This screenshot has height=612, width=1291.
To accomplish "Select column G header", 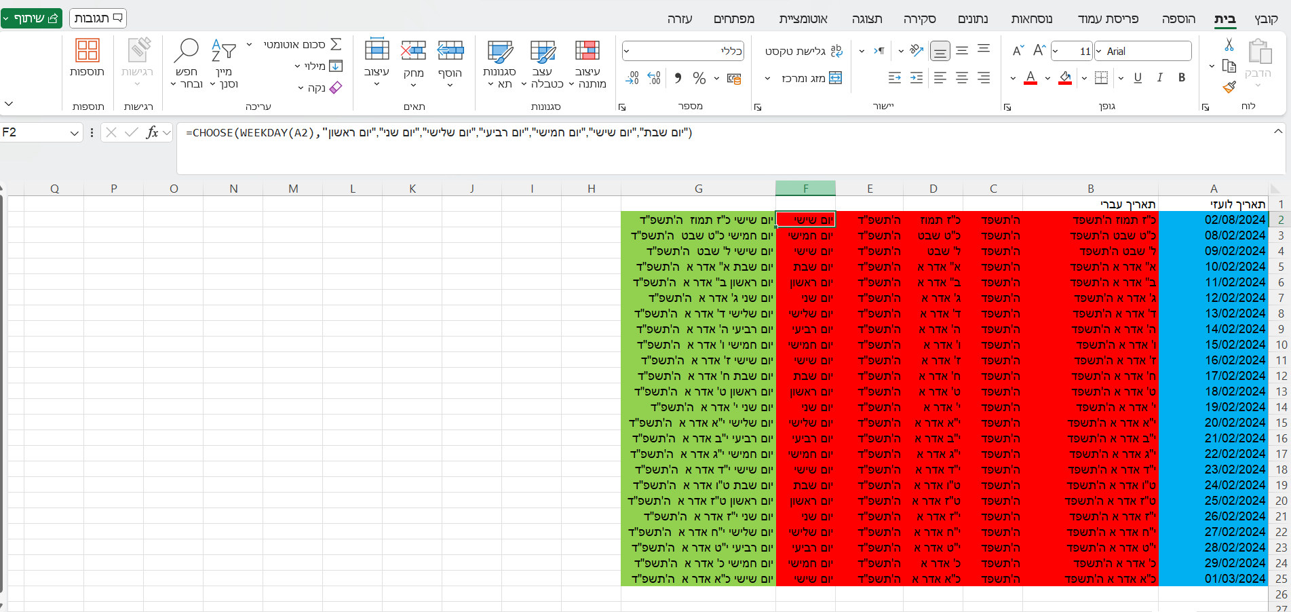I will point(698,189).
